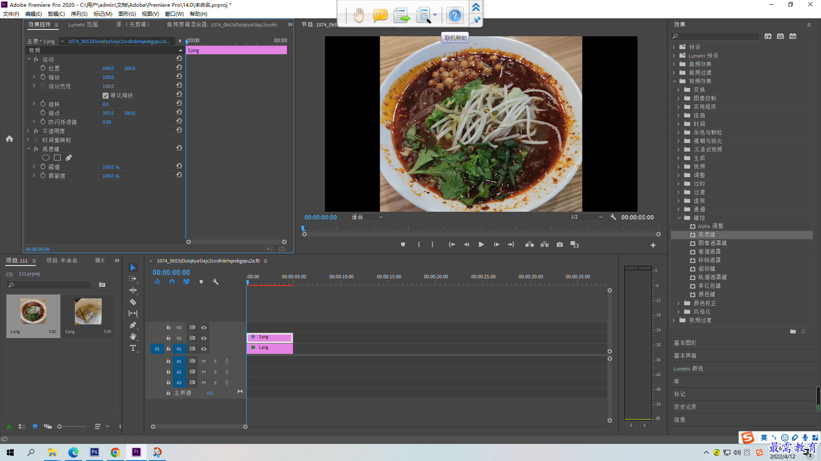This screenshot has width=821, height=461.
Task: Solo audio track A2
Action: (215, 372)
